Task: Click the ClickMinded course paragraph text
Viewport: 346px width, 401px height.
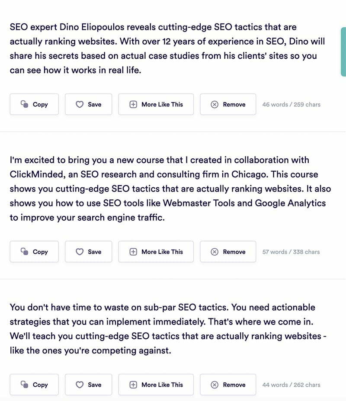Action: click(170, 189)
